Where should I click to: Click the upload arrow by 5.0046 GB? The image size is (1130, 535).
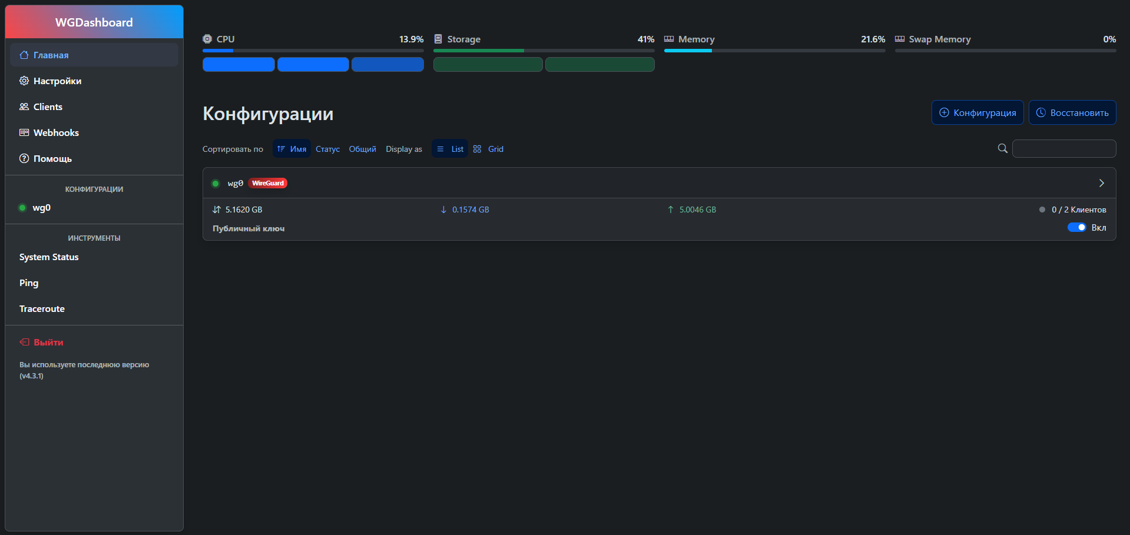671,210
